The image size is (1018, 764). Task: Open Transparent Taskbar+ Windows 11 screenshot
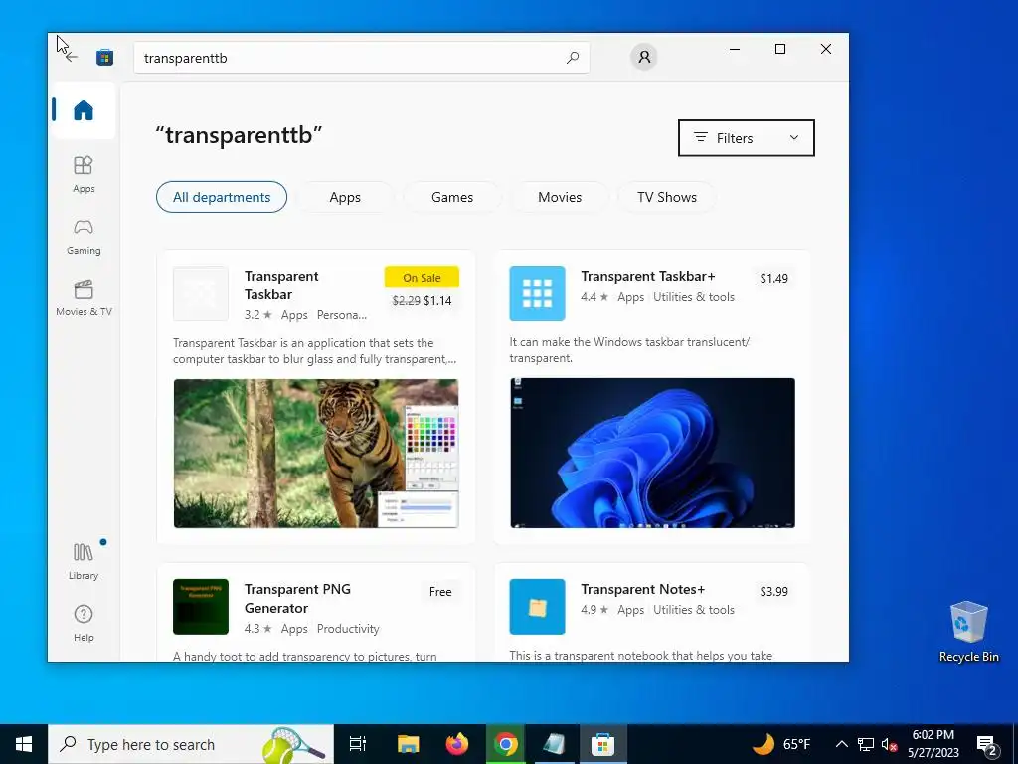tap(652, 453)
